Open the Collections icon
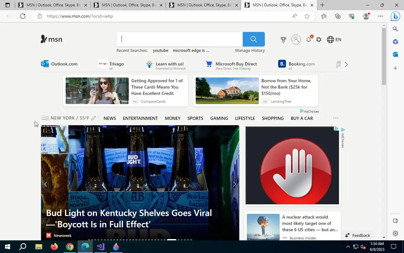The image size is (404, 253). coord(338,16)
